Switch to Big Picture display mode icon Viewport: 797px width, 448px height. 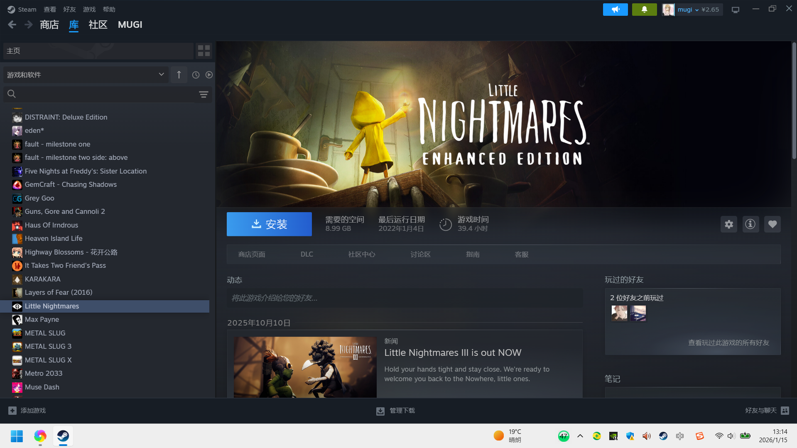click(736, 10)
